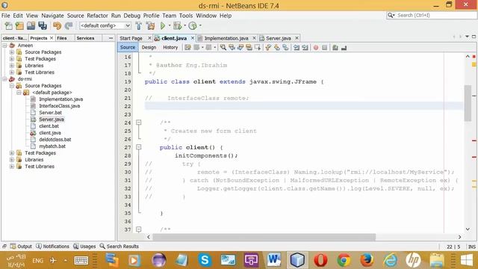Viewport: 478px width, 269px height.
Task: Expand ds-rmi Test Libraries node
Action: (x=12, y=167)
